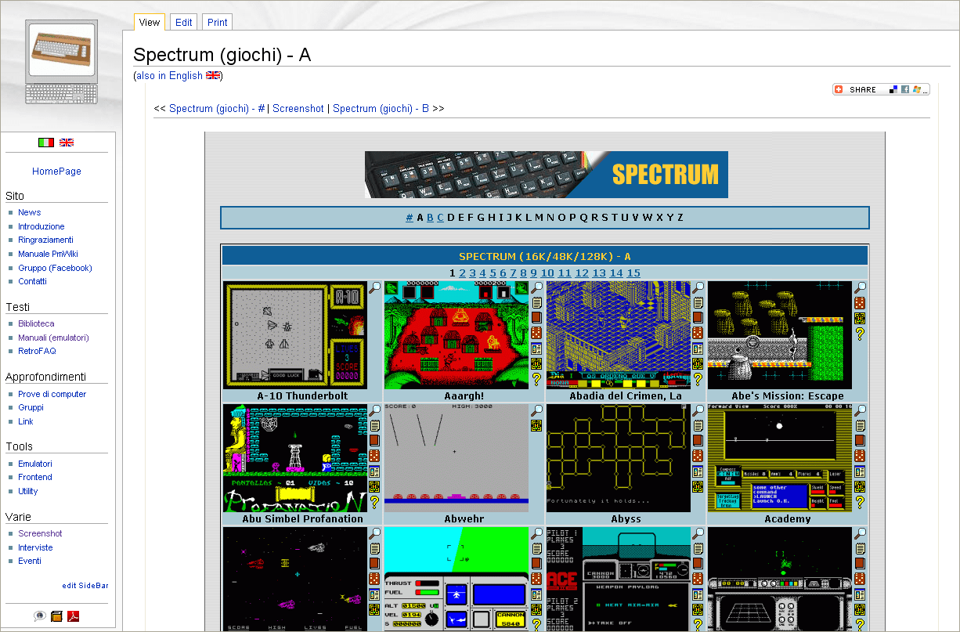
Task: Switch to English via the sidebar UK flag
Action: pyautogui.click(x=67, y=143)
